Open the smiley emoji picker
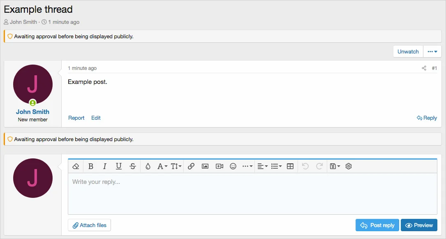 tap(233, 166)
